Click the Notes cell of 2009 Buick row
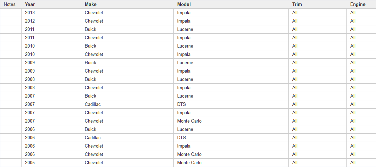This screenshot has width=376, height=167. pyautogui.click(x=11, y=62)
